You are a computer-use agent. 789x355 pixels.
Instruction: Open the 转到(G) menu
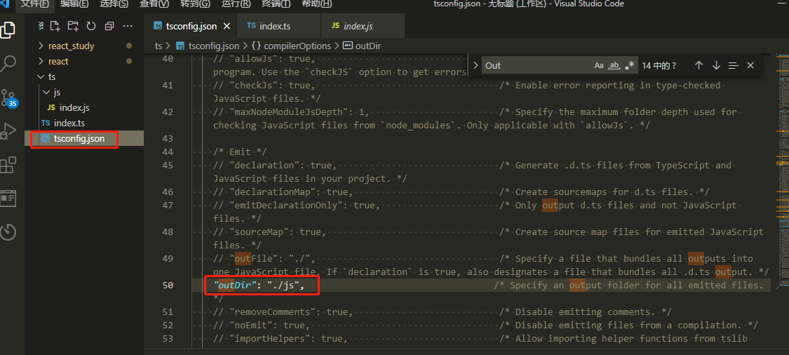coord(195,4)
